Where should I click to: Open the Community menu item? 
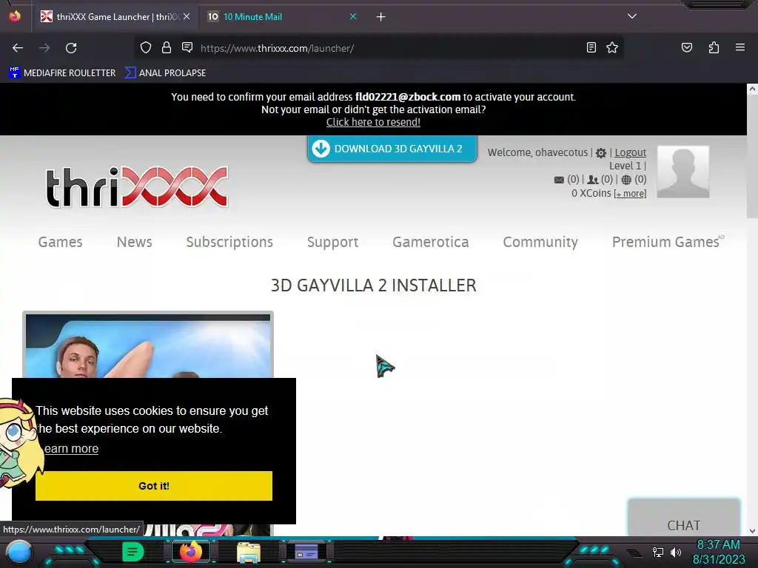point(540,242)
